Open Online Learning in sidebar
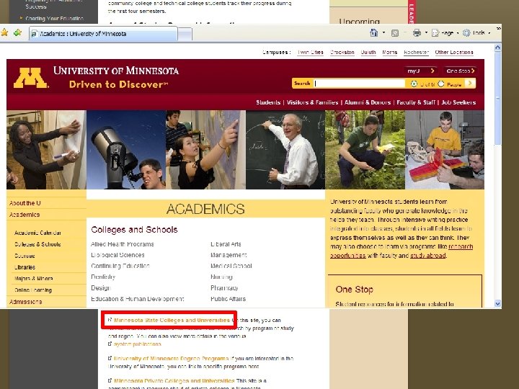The width and height of the screenshot is (519, 389). tap(33, 290)
